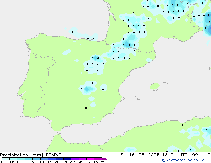
Task: Click the 35–40 mm magenta legend swatch
Action: tap(82, 159)
